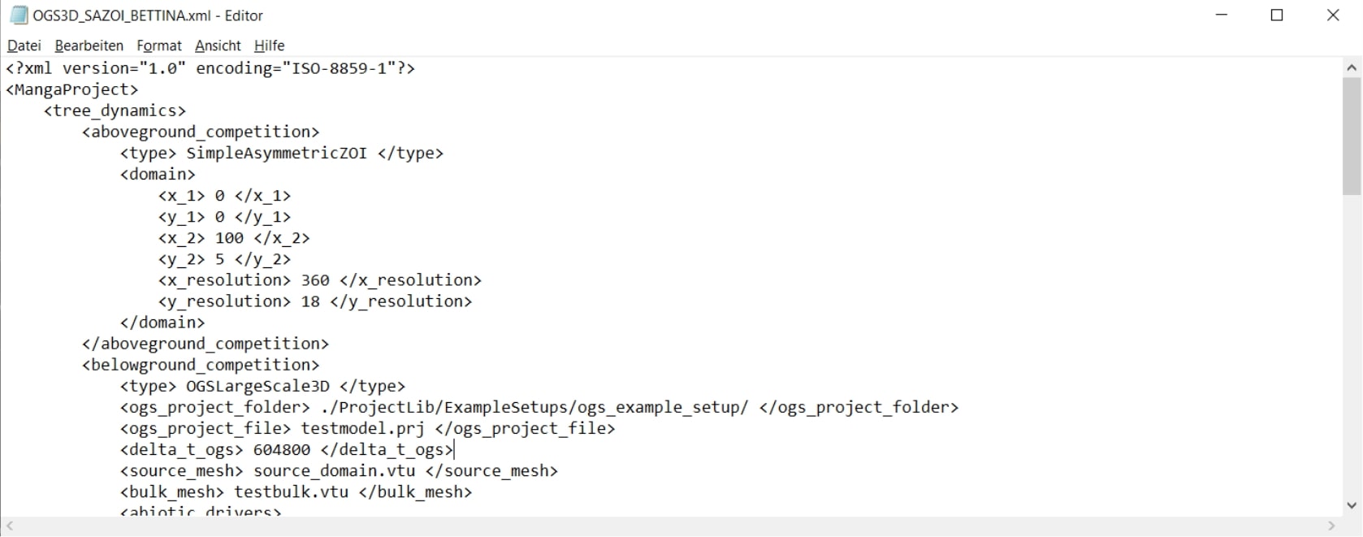Viewport: 1363px width, 537px height.
Task: Open the Format menu
Action: click(159, 45)
